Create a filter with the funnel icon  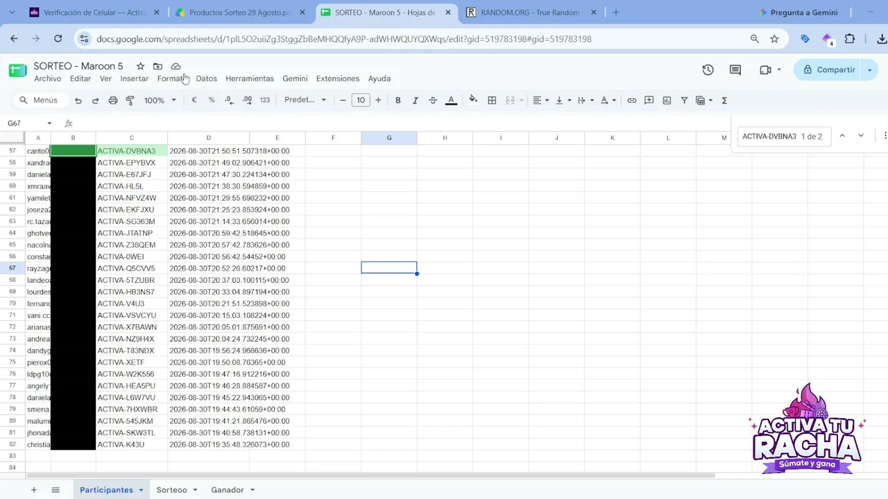click(x=684, y=100)
